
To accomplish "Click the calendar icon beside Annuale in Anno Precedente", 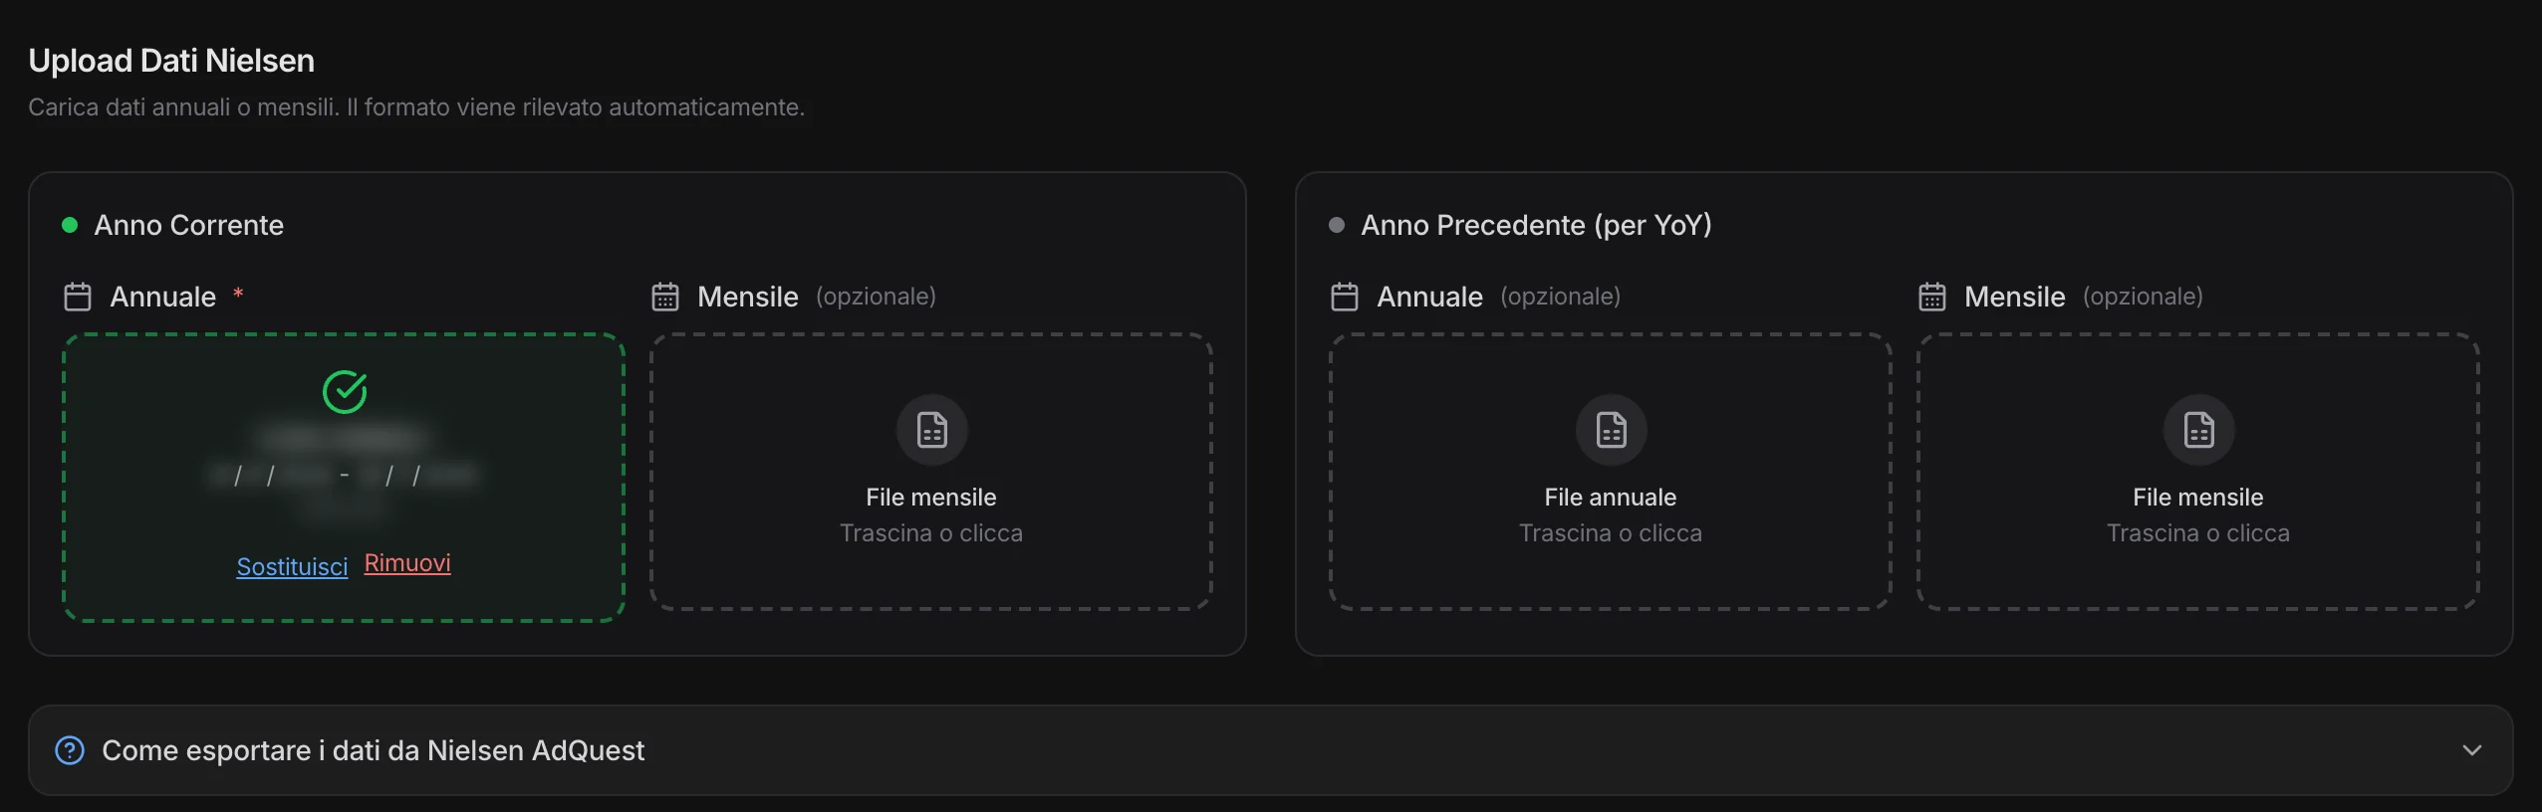I will click(x=1345, y=297).
